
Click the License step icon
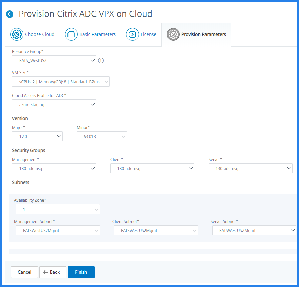pos(132,34)
